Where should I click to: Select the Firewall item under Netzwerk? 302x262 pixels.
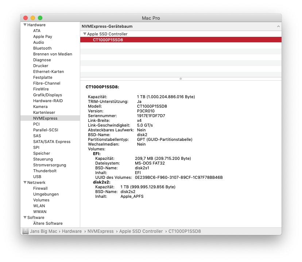click(x=40, y=188)
